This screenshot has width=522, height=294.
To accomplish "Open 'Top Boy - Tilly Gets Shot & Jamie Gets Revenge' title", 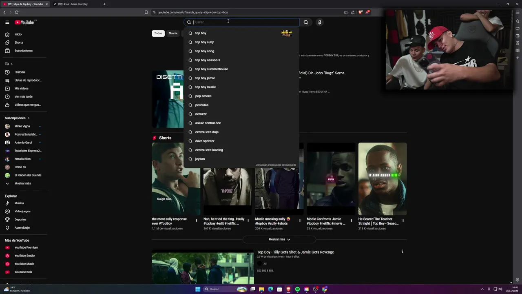I will pyautogui.click(x=295, y=252).
